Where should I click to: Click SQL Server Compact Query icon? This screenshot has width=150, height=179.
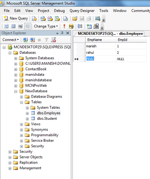tap(66, 18)
